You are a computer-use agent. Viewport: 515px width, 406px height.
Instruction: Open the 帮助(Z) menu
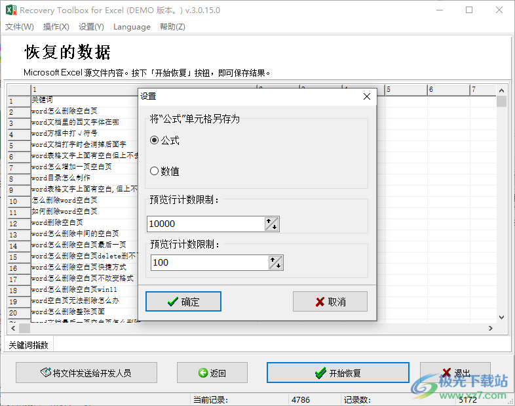pos(172,27)
